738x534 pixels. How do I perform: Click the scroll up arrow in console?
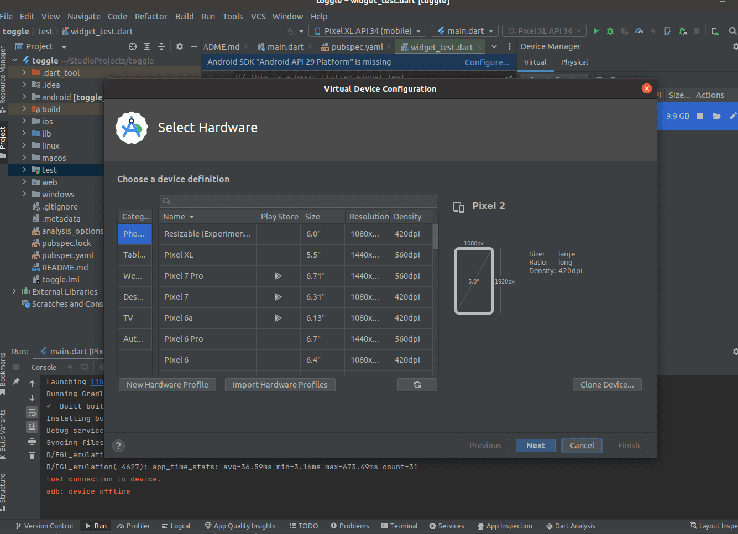coord(32,384)
